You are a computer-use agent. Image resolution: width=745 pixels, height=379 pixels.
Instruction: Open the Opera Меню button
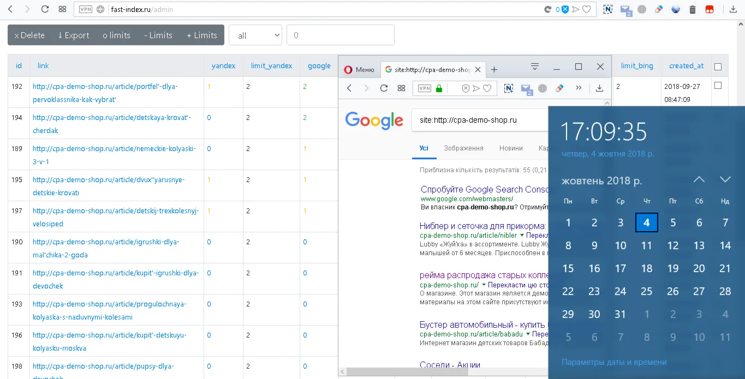click(359, 69)
